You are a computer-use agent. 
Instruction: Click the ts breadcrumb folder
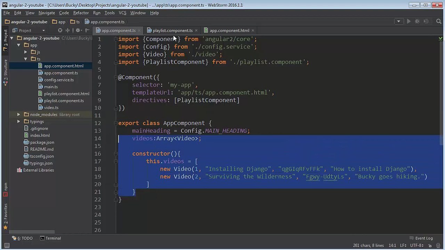[75, 22]
